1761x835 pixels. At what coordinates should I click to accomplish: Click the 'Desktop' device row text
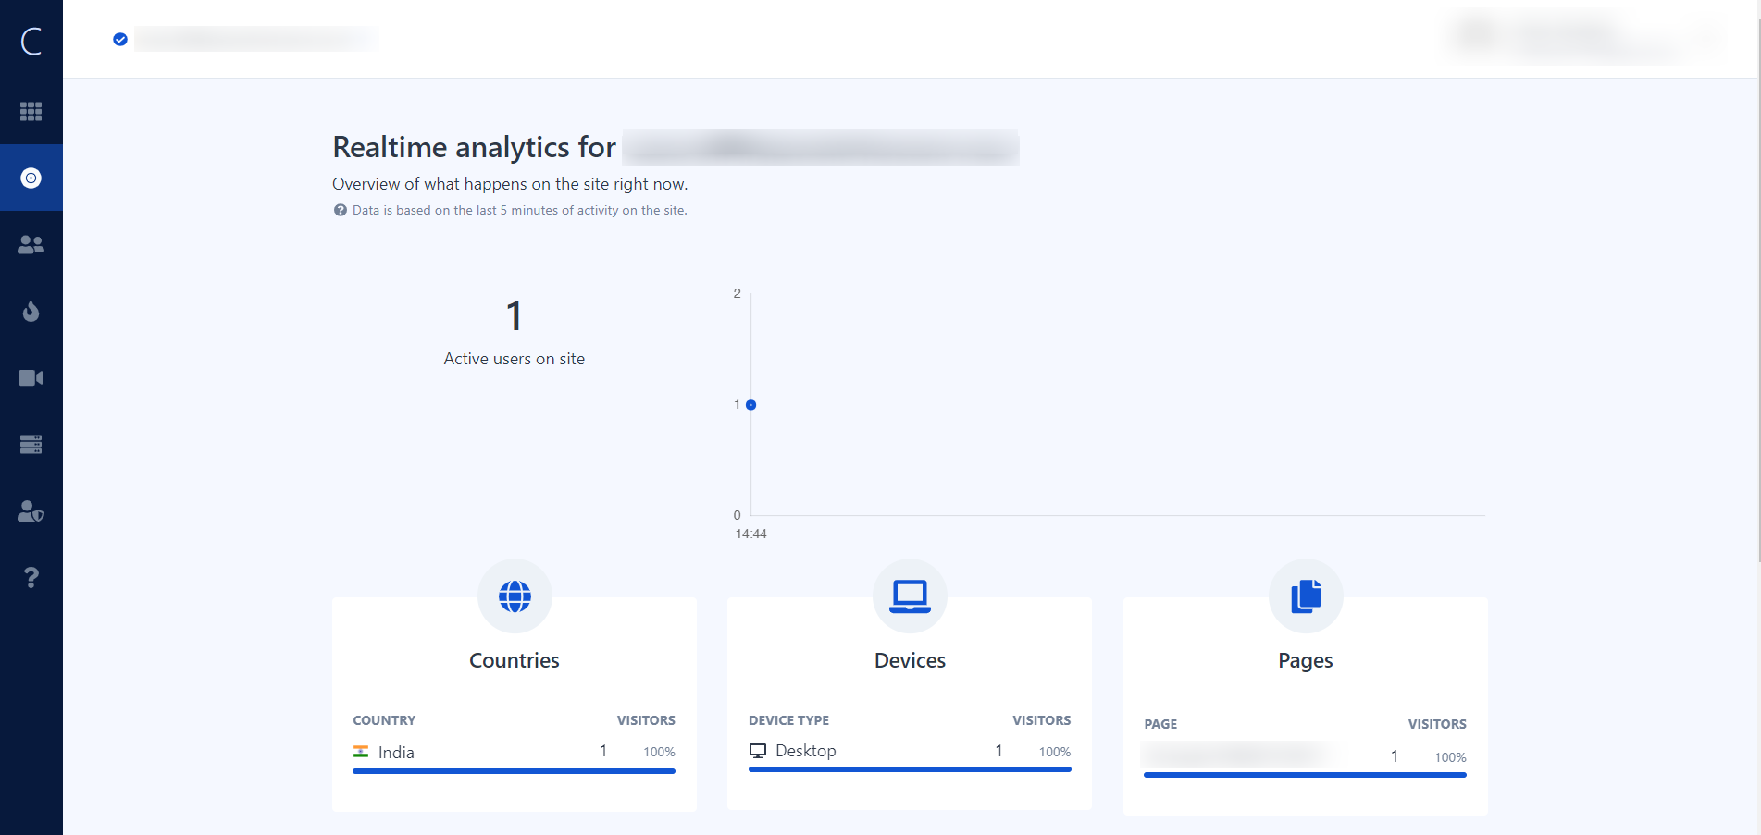click(806, 751)
